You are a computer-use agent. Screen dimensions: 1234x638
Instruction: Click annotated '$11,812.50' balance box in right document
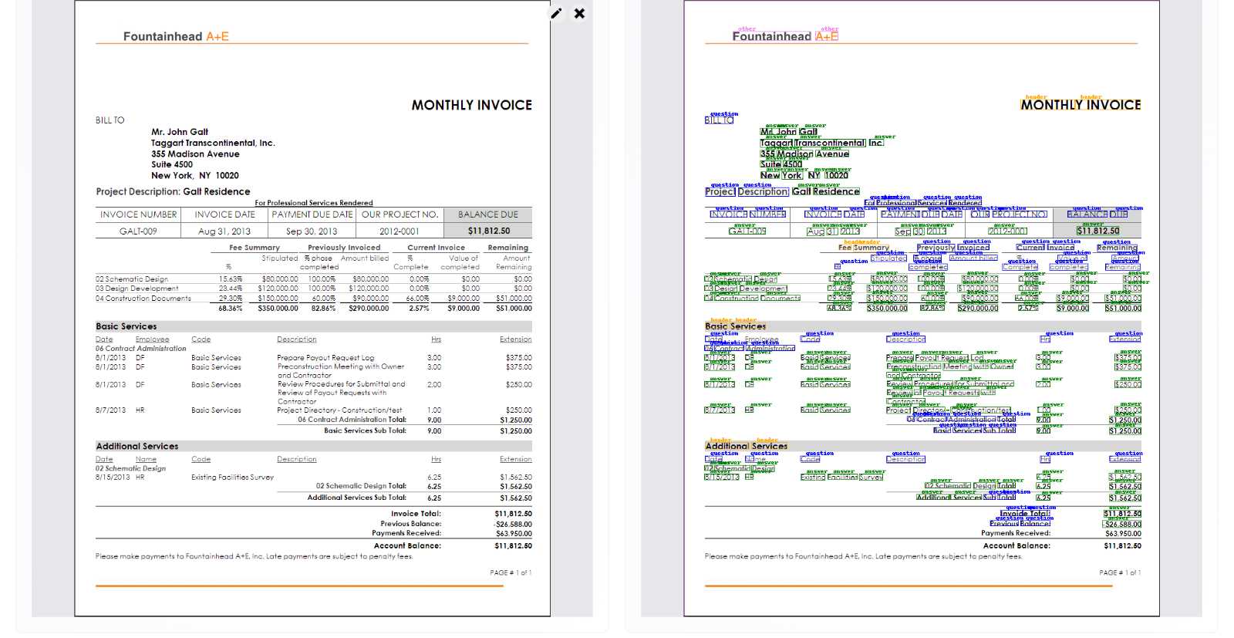click(x=1097, y=231)
